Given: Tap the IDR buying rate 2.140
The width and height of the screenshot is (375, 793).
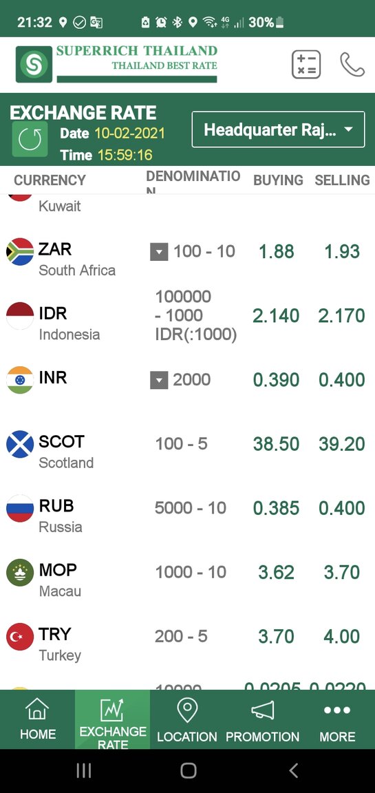Looking at the screenshot, I should (276, 315).
